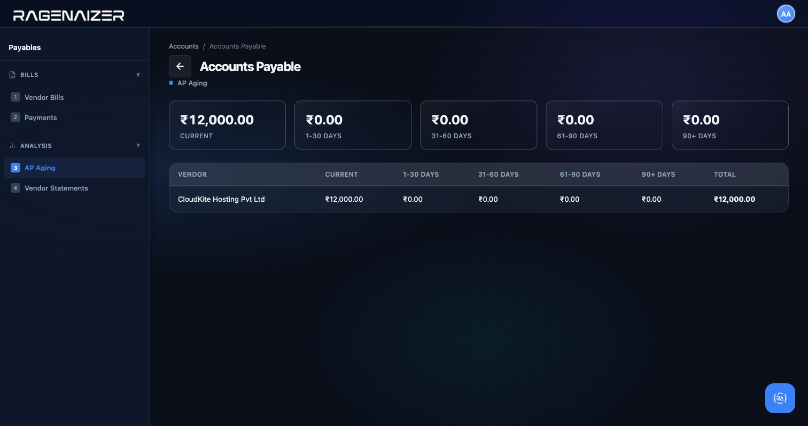Follow the Accounts breadcrumb link
Image resolution: width=808 pixels, height=426 pixels.
tap(184, 46)
